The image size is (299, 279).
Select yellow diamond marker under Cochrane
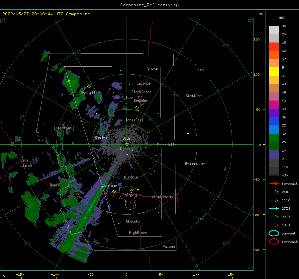114,191
